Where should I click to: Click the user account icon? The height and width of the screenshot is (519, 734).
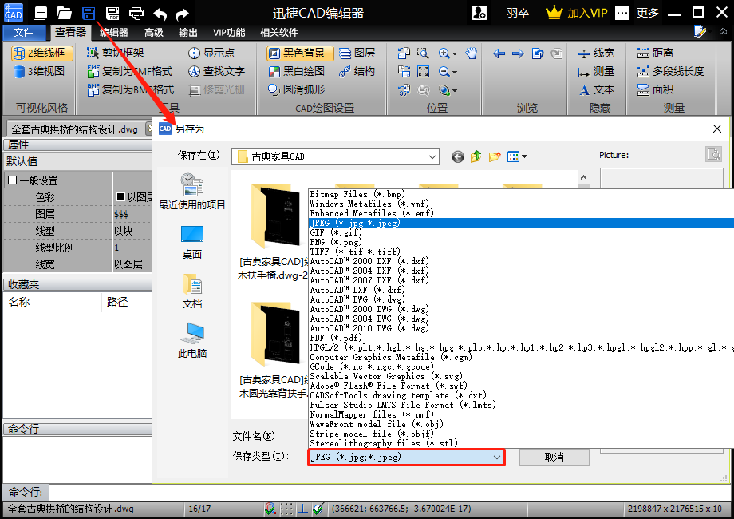pos(479,13)
